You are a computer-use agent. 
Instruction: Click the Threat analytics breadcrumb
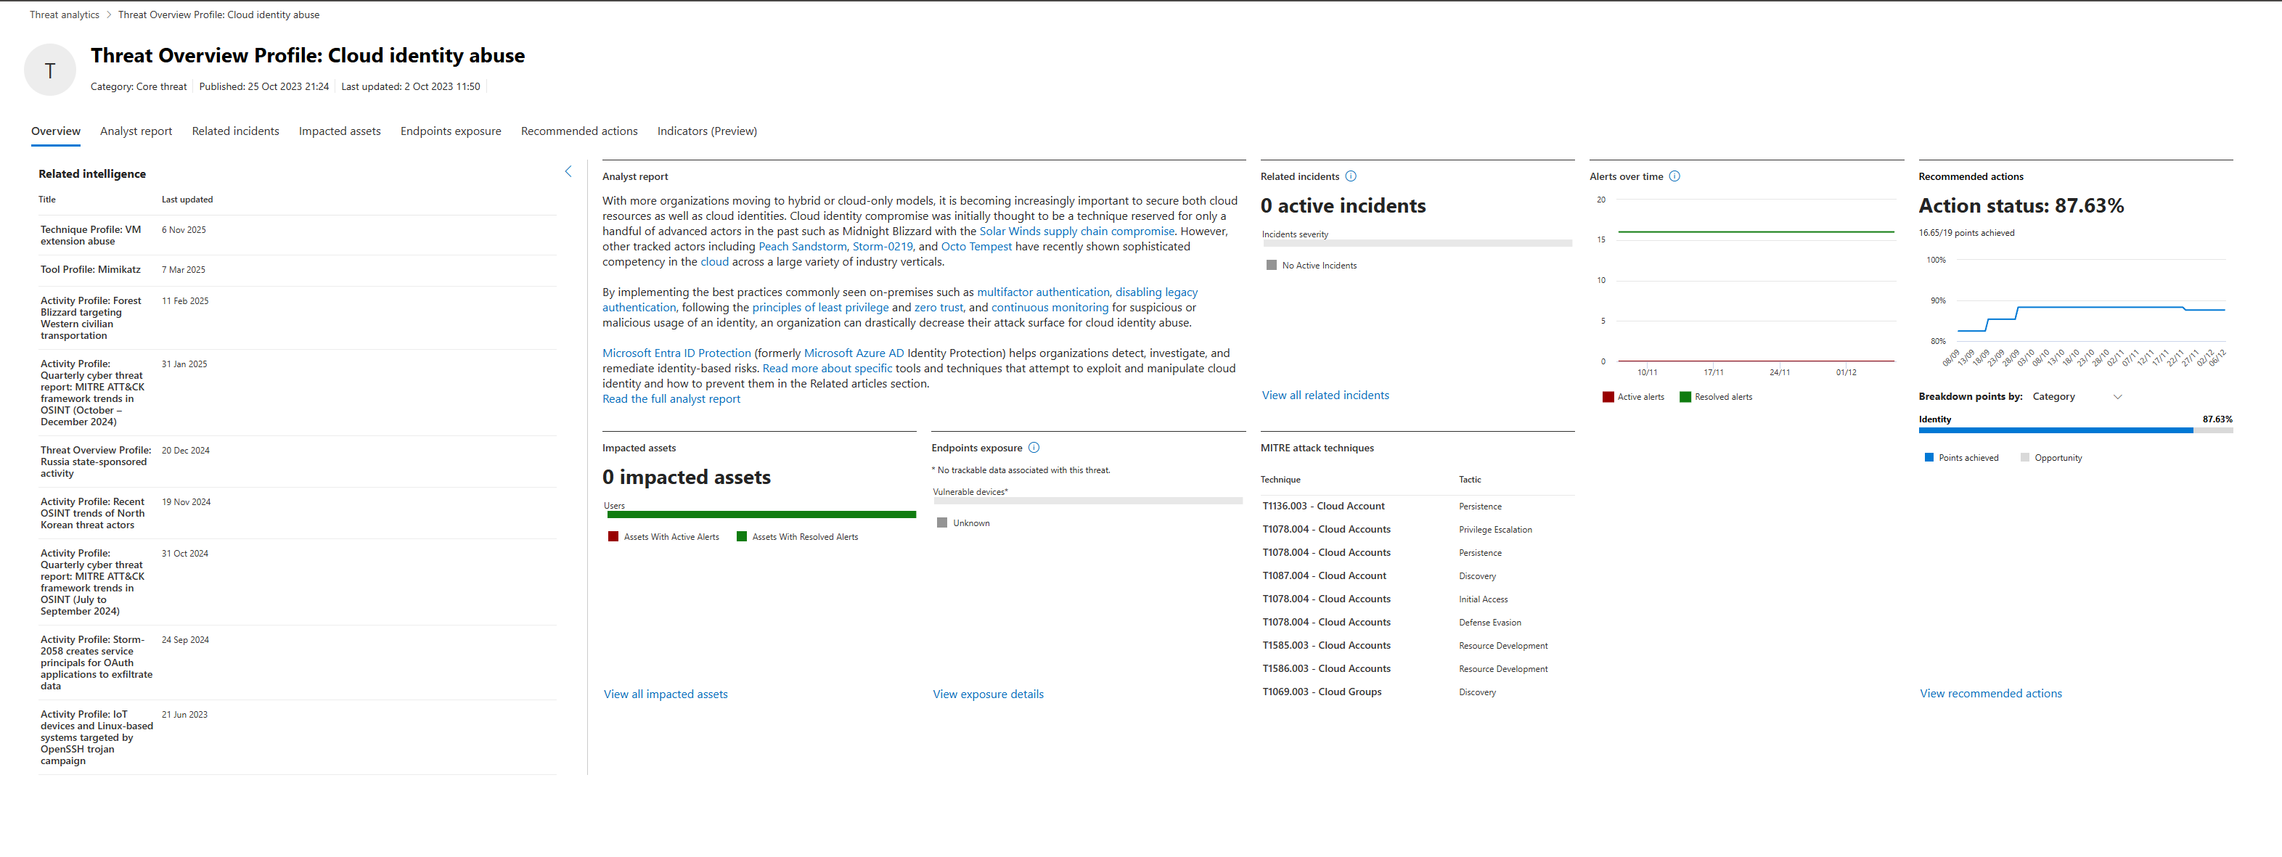coord(64,15)
